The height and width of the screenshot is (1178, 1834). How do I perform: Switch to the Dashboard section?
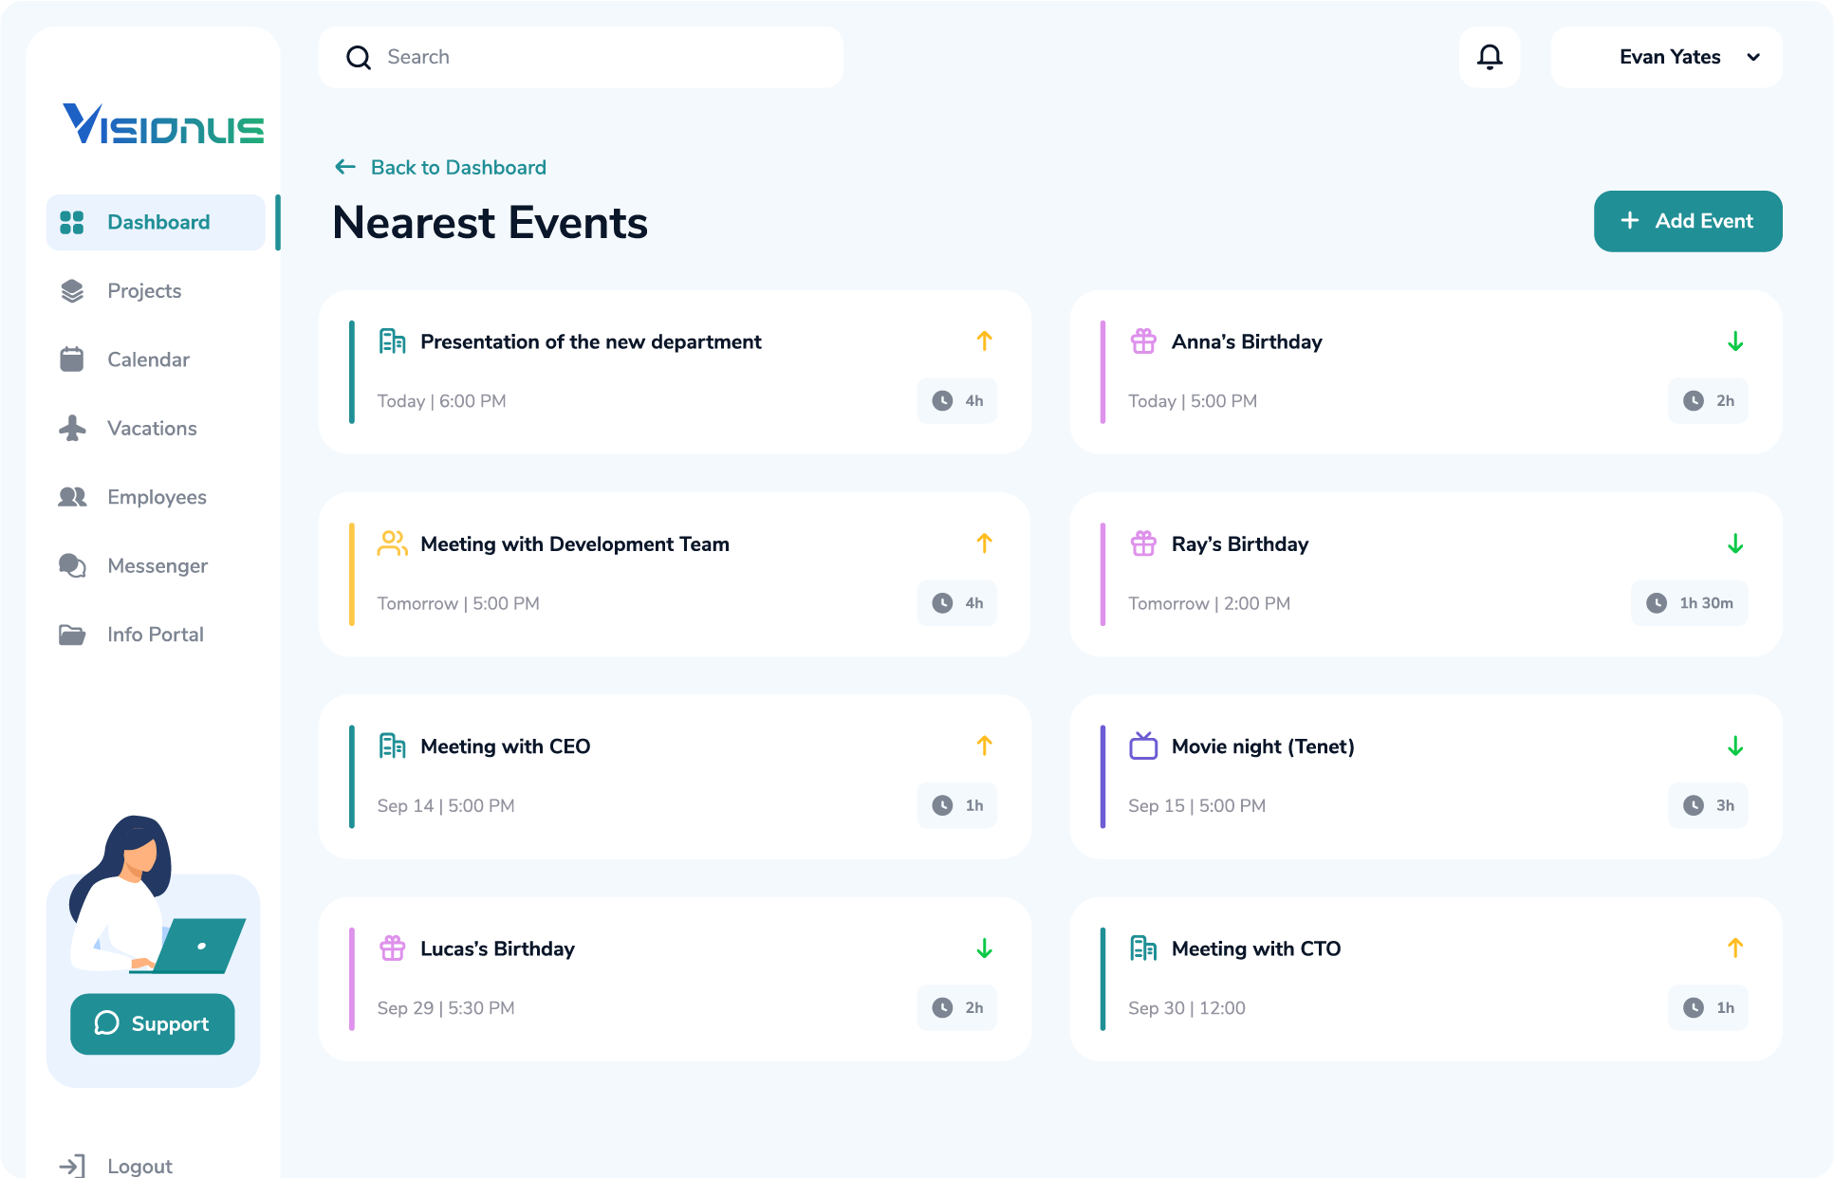(x=158, y=222)
